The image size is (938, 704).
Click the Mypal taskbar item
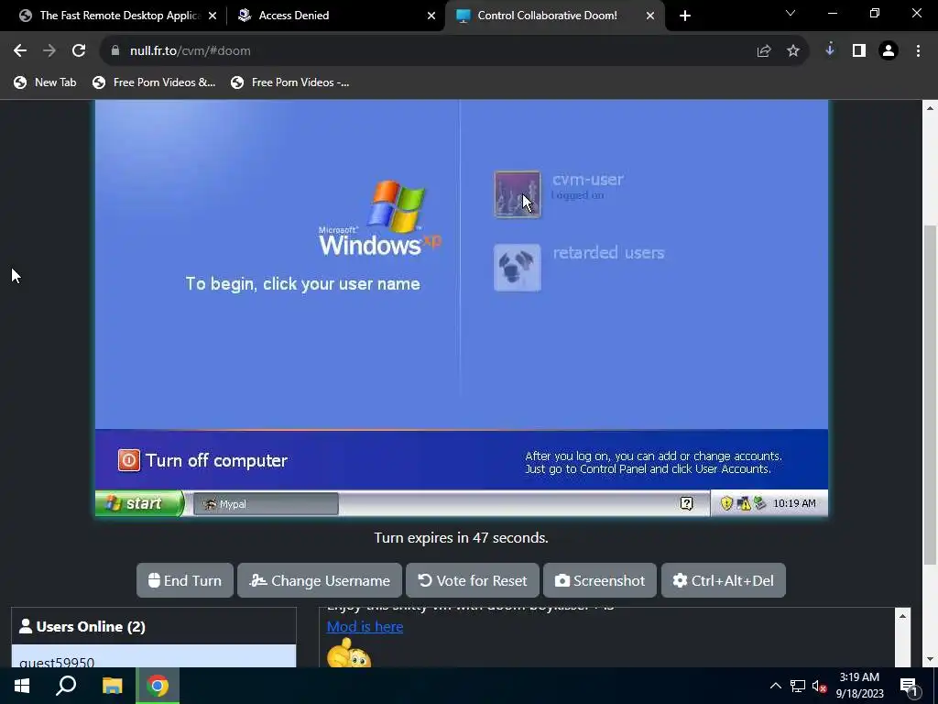click(266, 504)
